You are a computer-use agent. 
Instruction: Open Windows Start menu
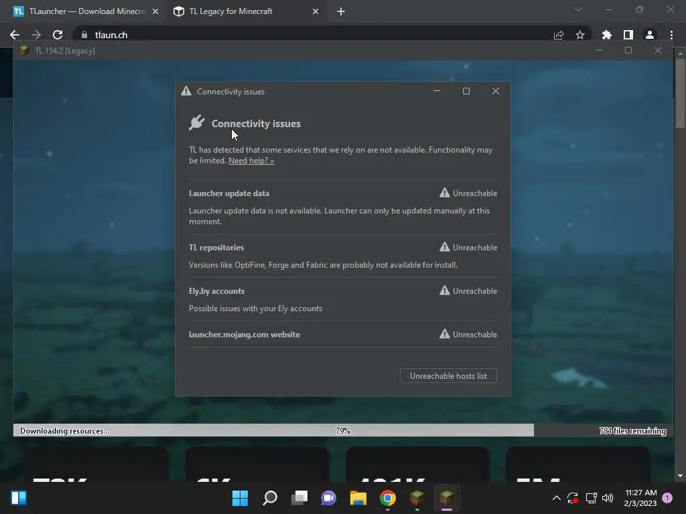point(240,498)
